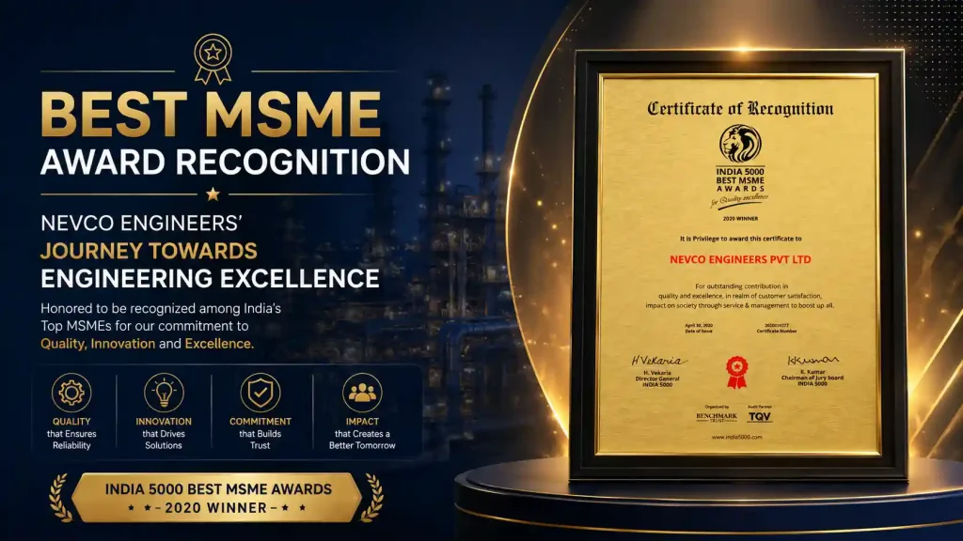Click the TQV audit partner logo
Image resolution: width=963 pixels, height=541 pixels.
(x=760, y=416)
